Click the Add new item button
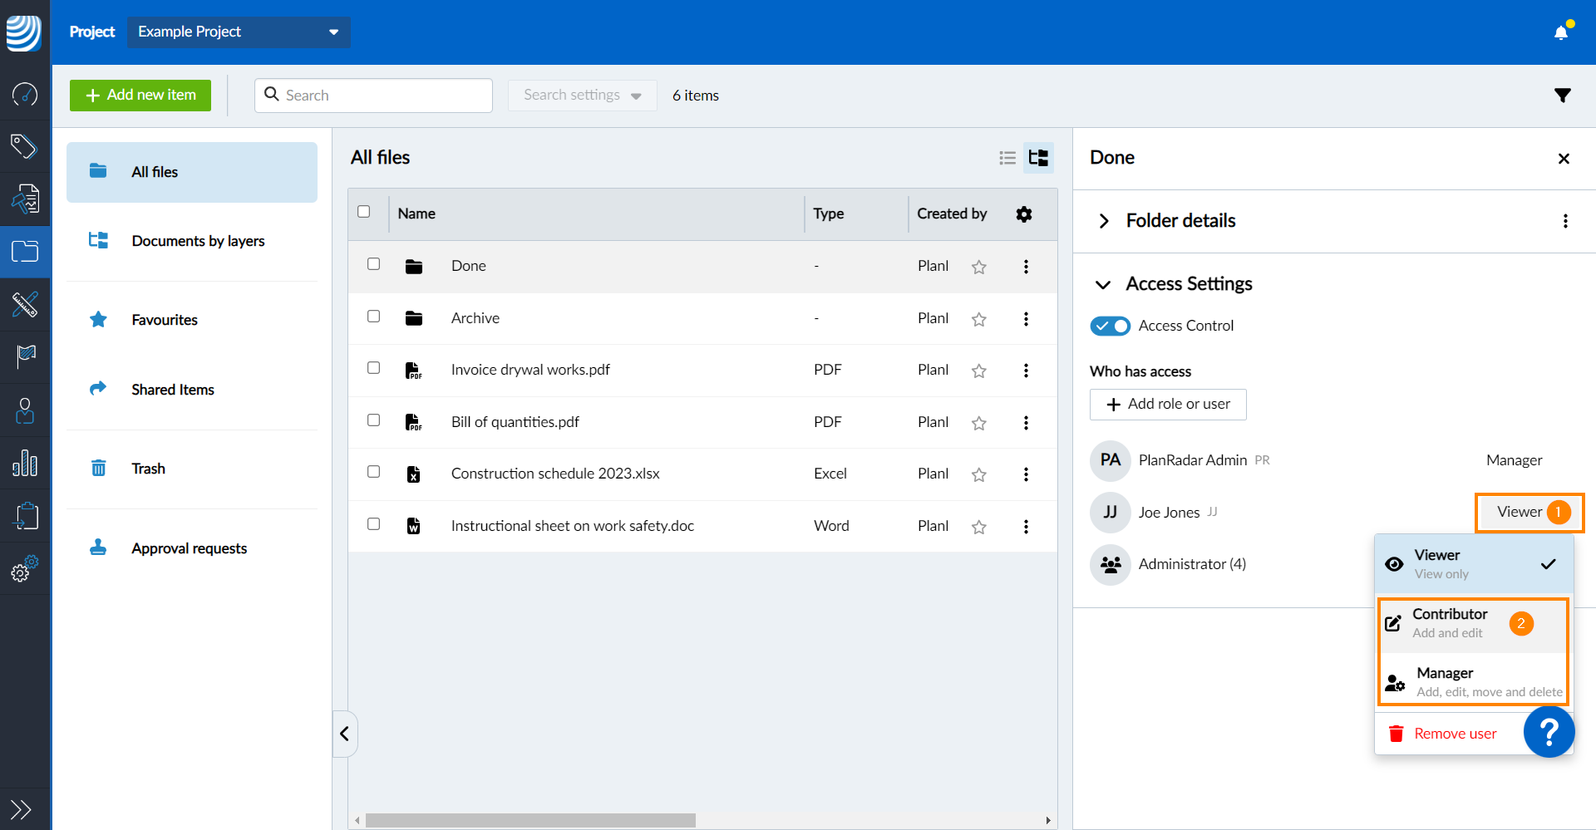The image size is (1596, 830). 140,96
